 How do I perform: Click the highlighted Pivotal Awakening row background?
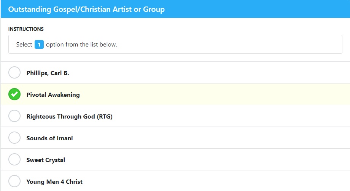coord(175,94)
